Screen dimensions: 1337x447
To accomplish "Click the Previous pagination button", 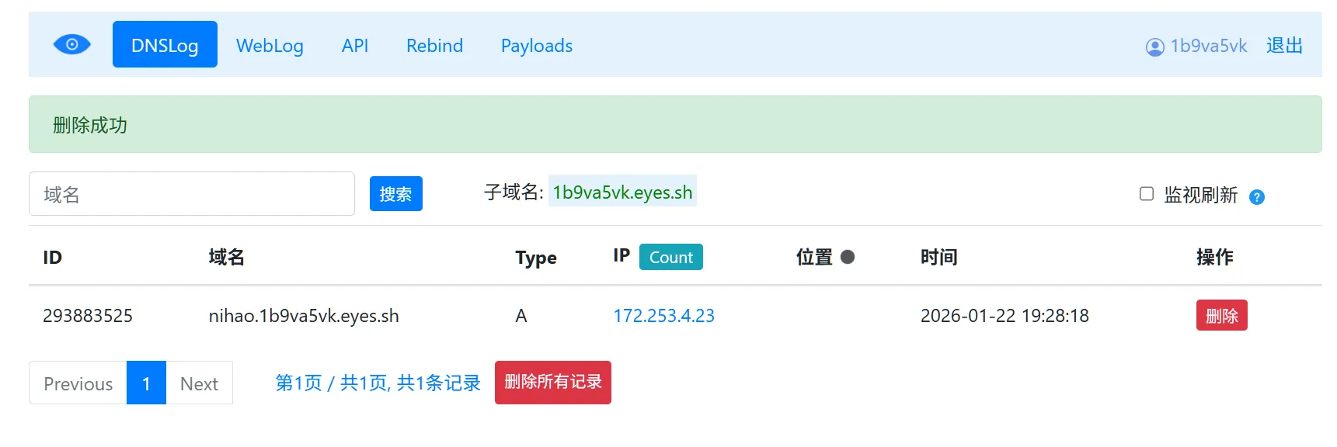I will [x=78, y=383].
